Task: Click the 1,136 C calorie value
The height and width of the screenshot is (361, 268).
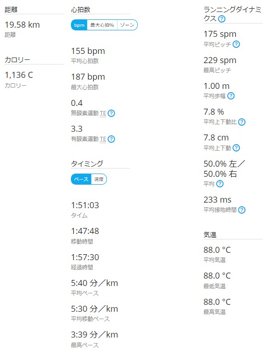Action: [19, 75]
